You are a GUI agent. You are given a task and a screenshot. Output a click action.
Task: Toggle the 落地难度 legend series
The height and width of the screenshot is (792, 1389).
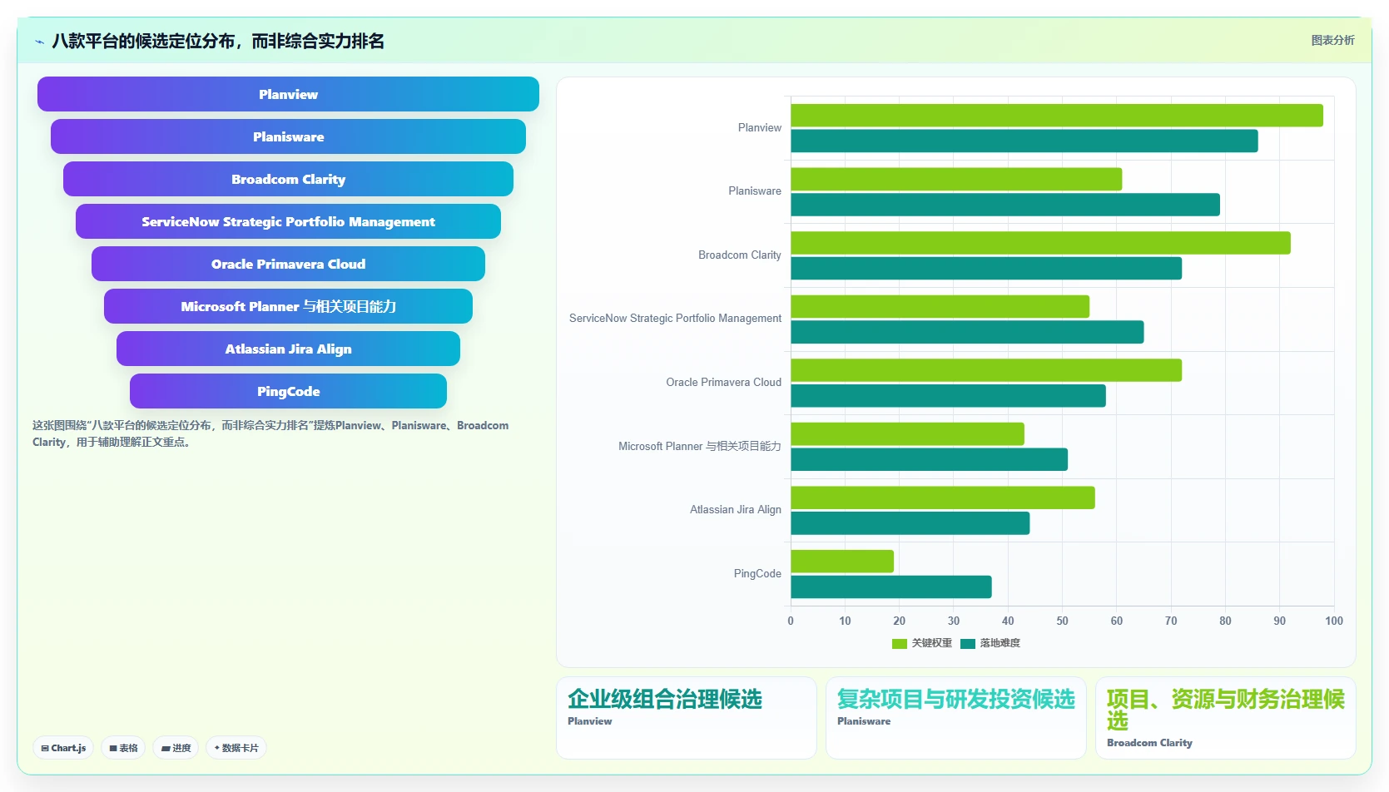[990, 643]
